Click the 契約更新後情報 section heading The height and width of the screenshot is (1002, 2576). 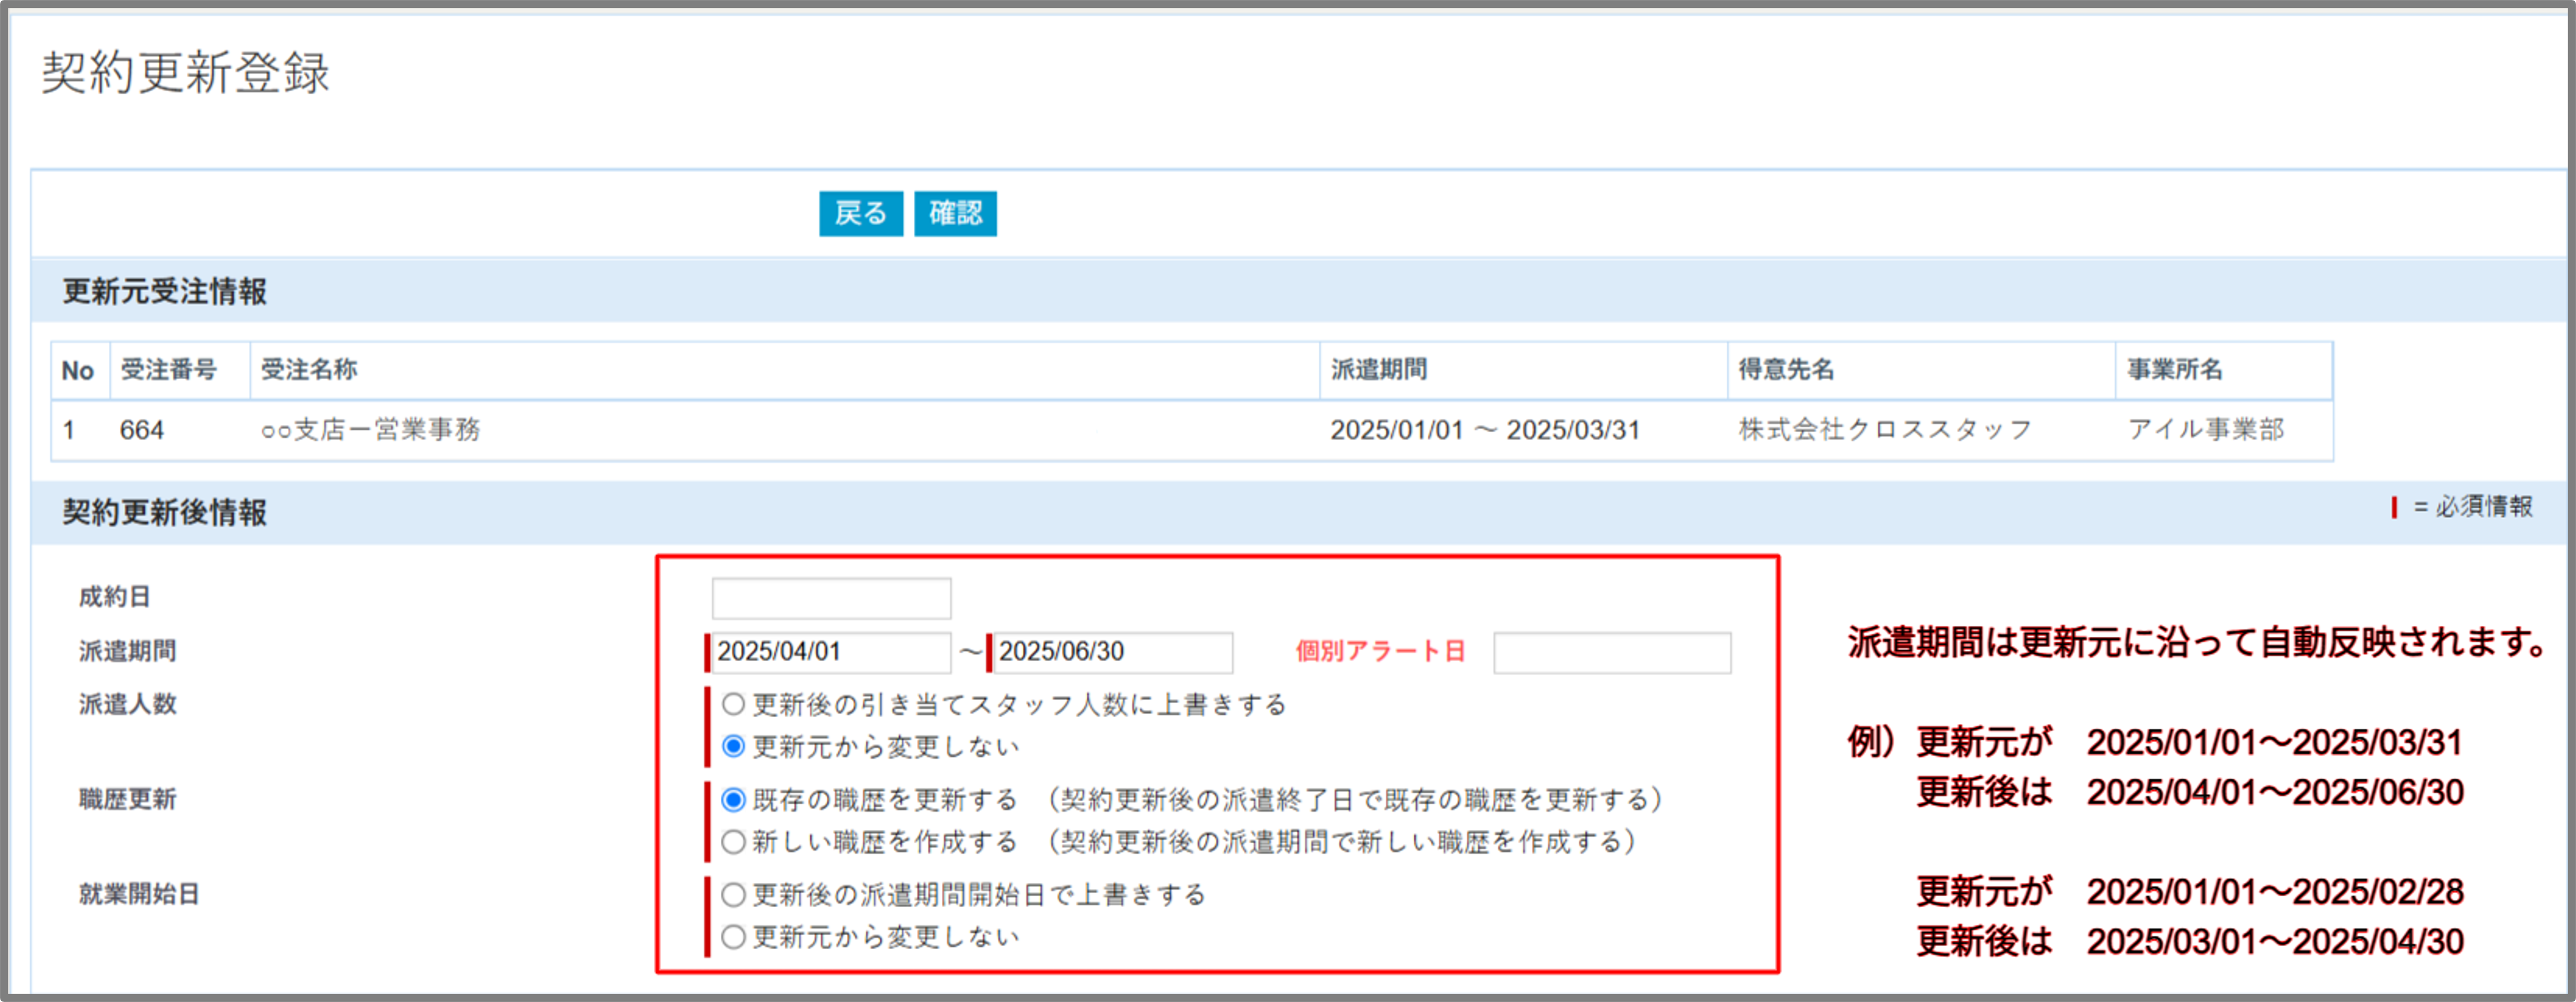point(164,513)
